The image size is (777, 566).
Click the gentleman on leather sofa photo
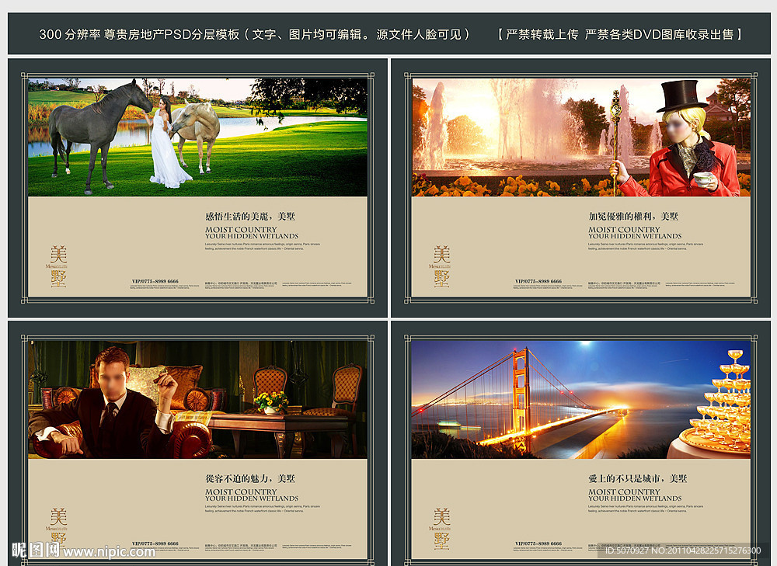(x=197, y=399)
